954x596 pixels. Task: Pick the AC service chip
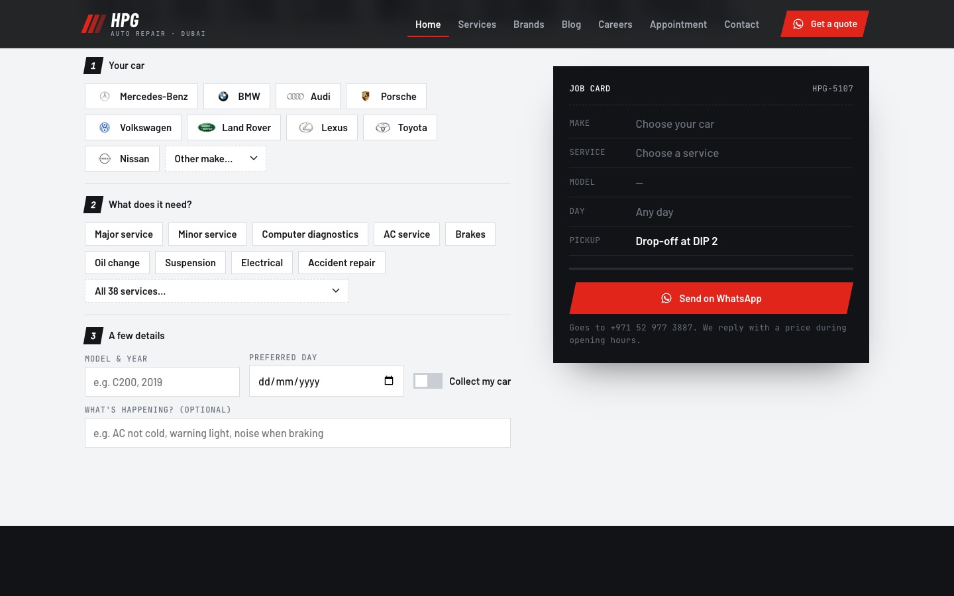coord(407,234)
